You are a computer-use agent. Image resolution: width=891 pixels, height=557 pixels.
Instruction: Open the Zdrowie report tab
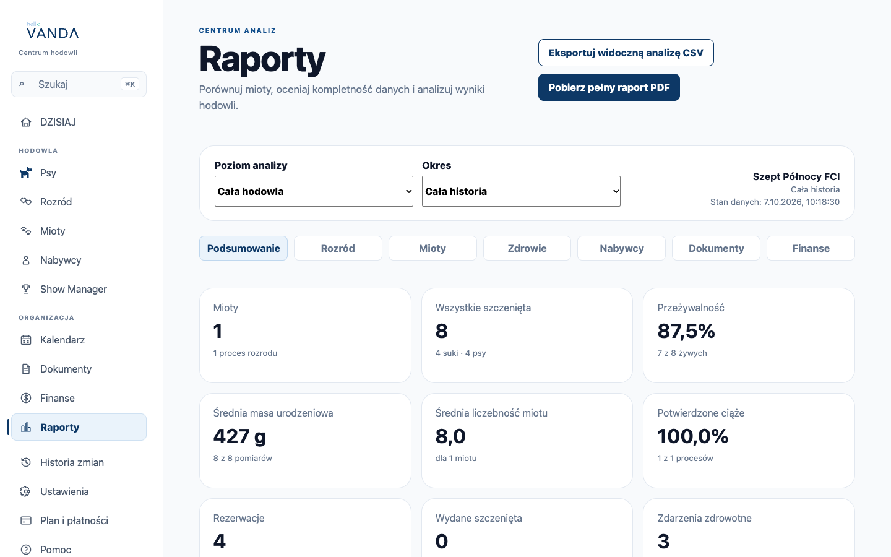[x=527, y=248]
